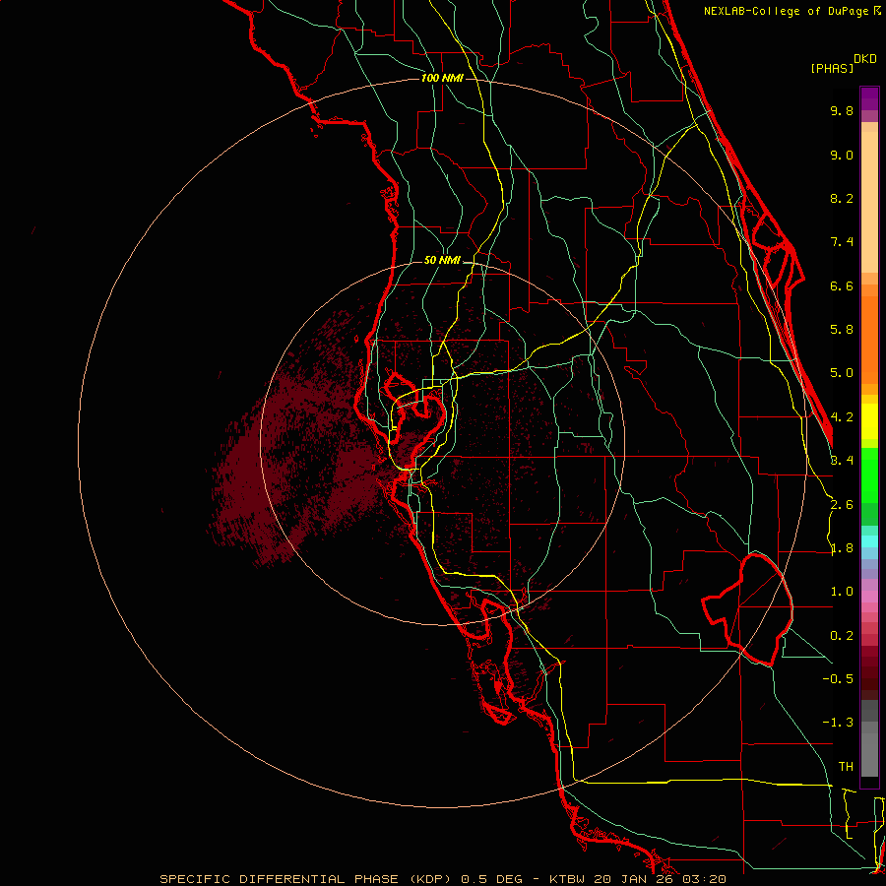Click the 50 NMI range ring label

click(442, 260)
